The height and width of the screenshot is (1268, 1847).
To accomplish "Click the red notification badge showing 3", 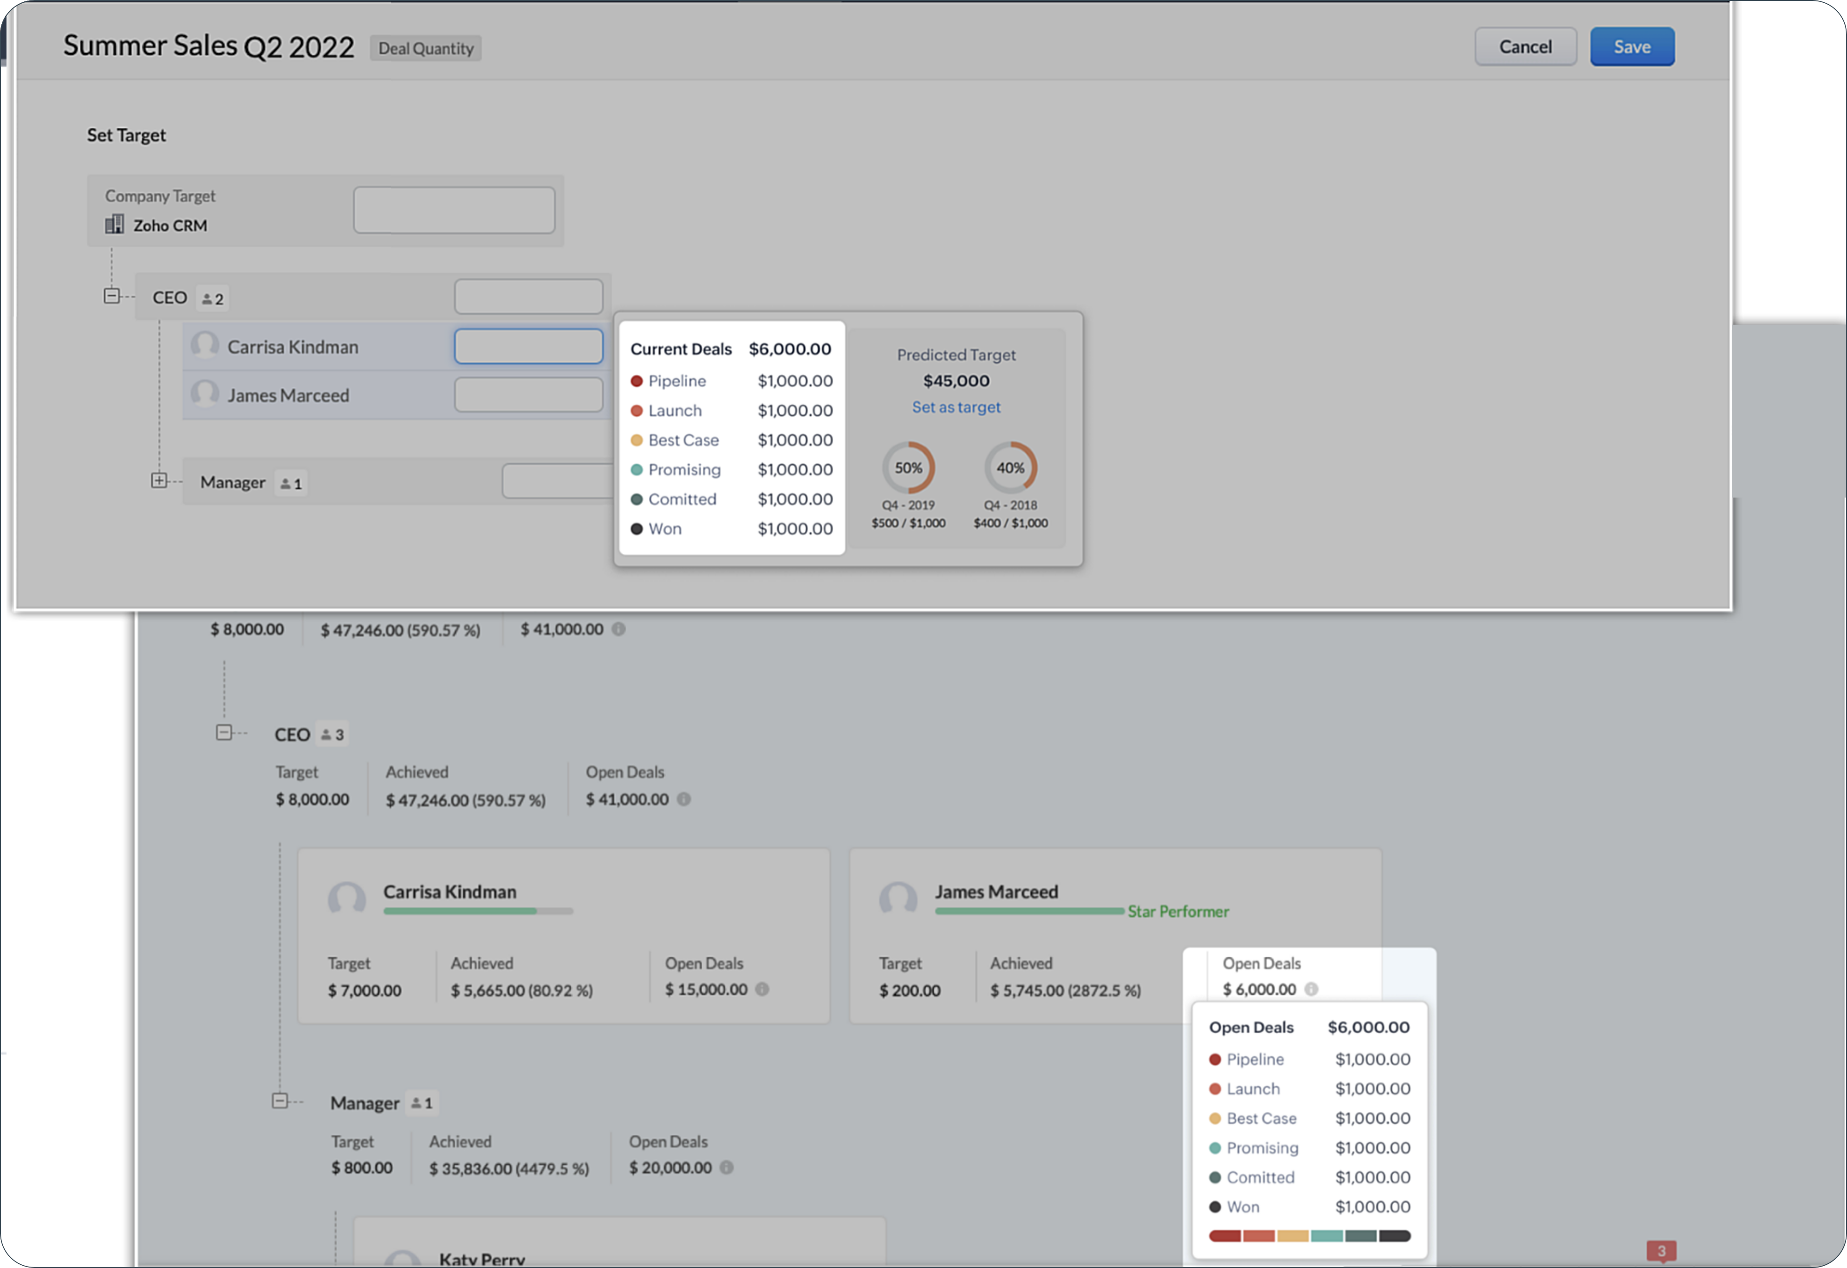I will [1661, 1250].
